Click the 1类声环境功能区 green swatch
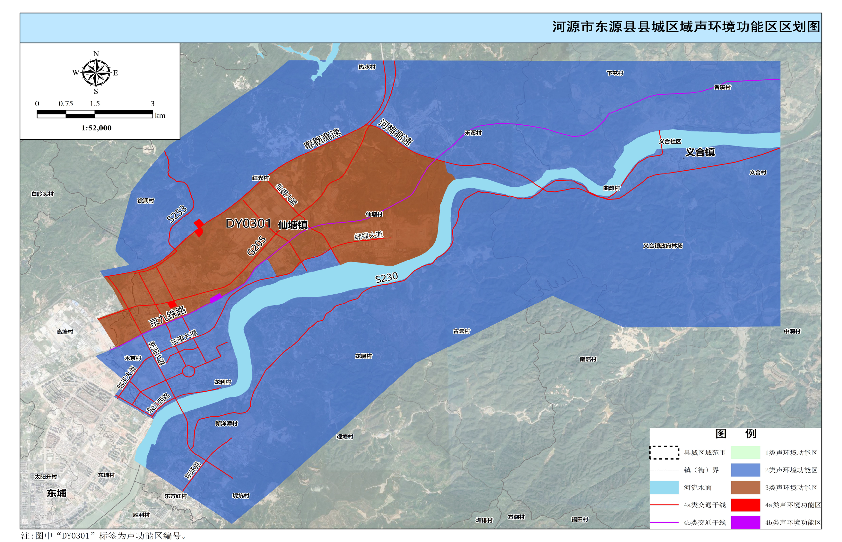Screen dimensions: 842x542 745,453
